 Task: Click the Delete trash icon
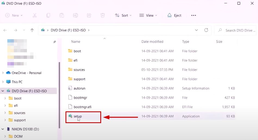point(102,15)
